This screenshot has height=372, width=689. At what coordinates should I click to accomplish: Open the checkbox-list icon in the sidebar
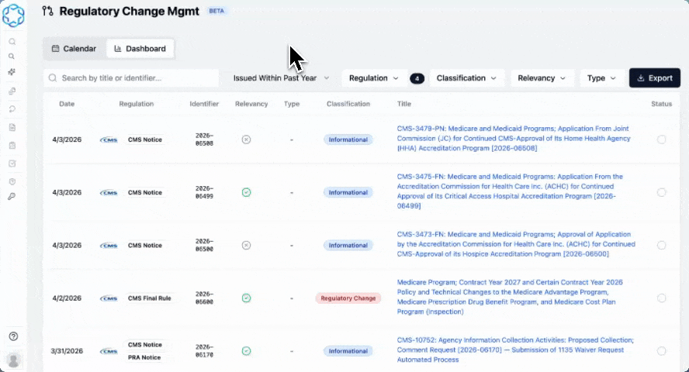12,164
